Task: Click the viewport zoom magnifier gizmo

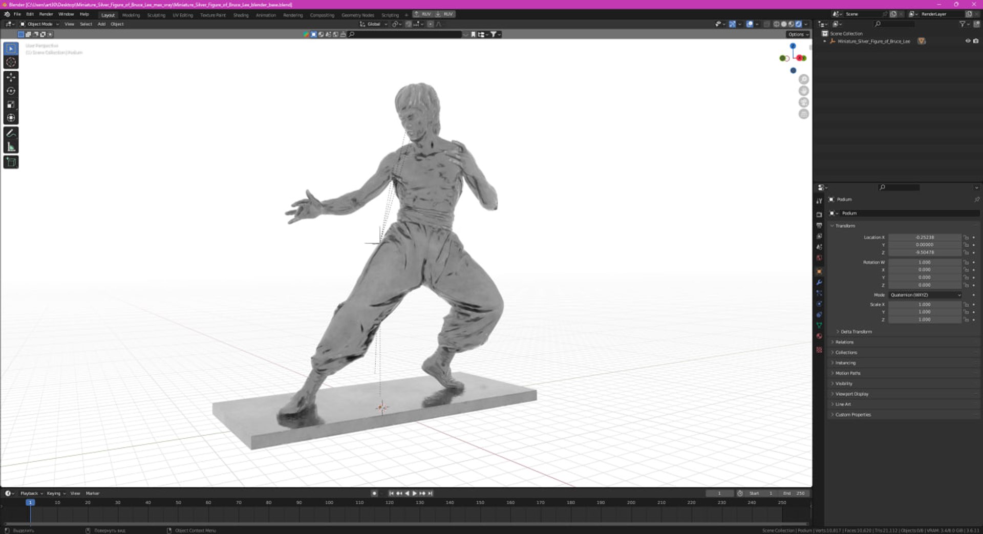Action: (804, 79)
